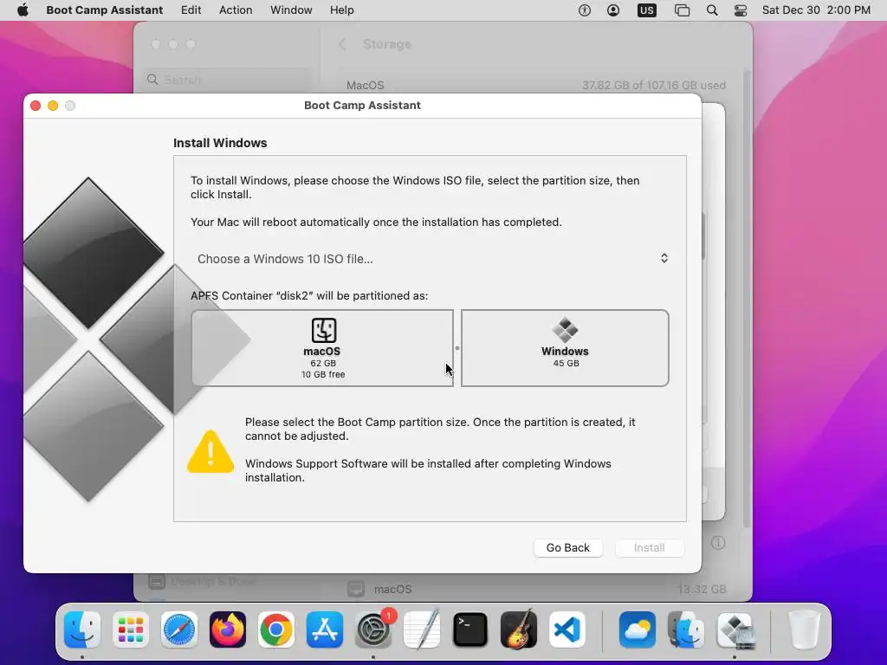Click the "45 GB" Windows partition size
This screenshot has width=887, height=665.
coord(566,364)
